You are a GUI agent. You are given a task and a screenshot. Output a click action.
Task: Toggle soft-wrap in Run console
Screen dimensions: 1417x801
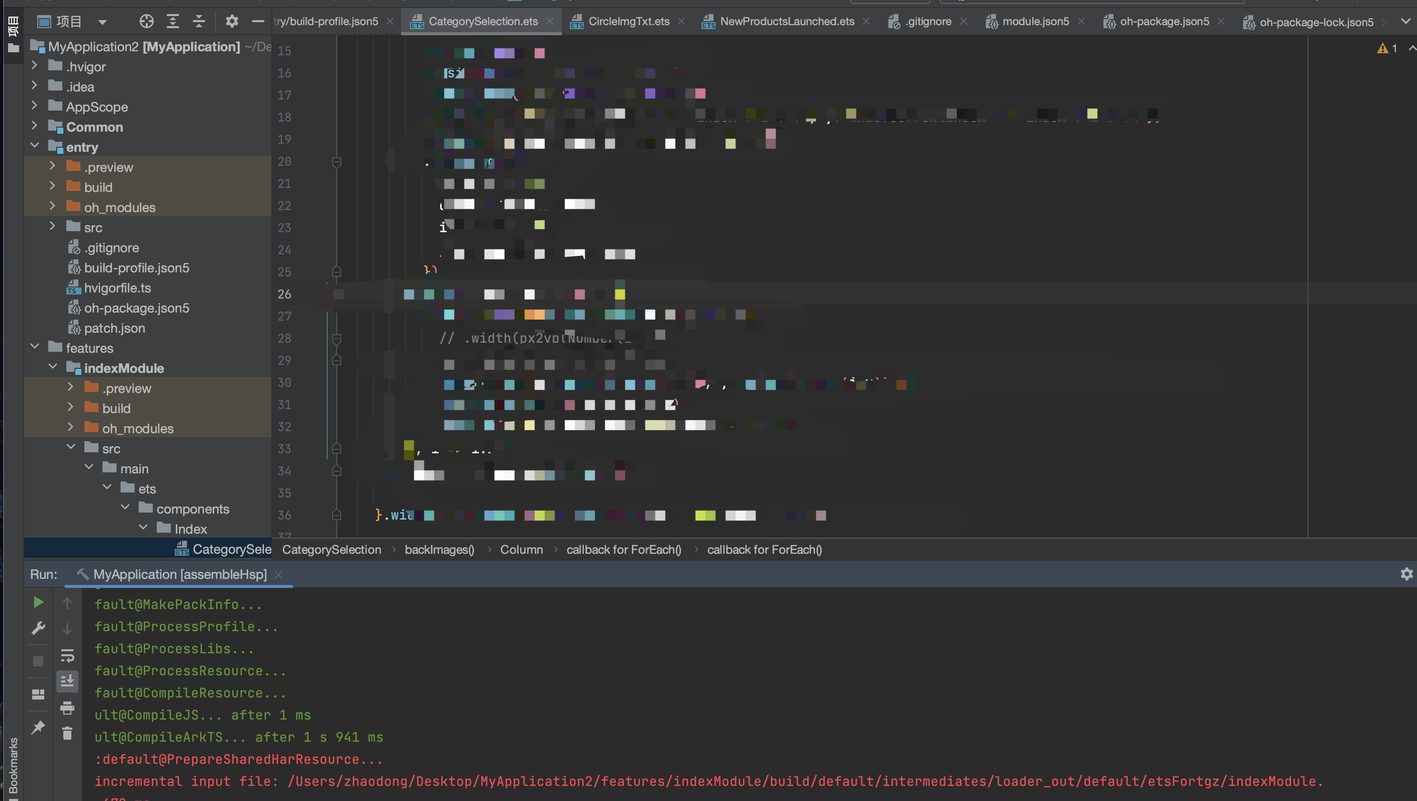point(67,656)
